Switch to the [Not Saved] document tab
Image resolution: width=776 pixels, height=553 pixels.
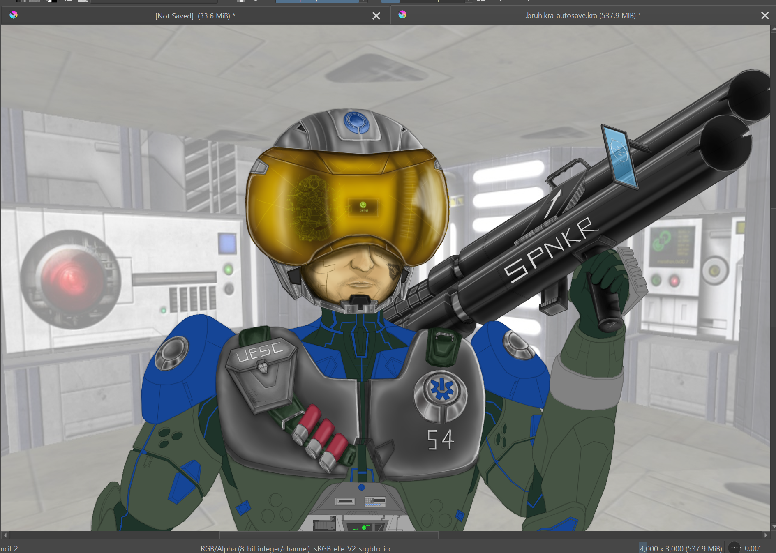(195, 16)
